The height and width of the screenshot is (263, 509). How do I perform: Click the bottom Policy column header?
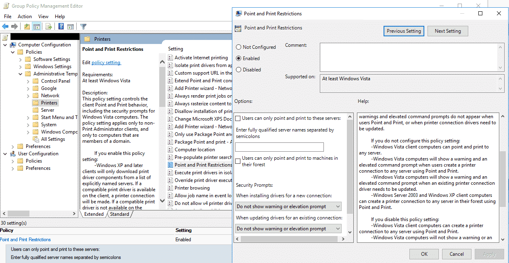[7, 230]
